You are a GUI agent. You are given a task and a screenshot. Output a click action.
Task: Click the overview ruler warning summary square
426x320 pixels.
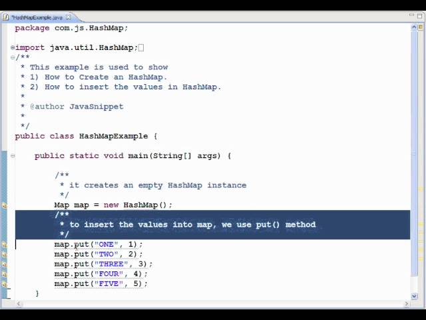[421, 27]
